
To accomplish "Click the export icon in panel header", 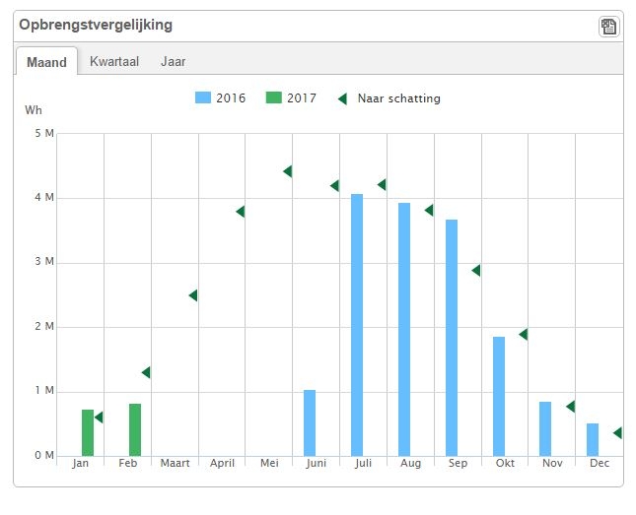I will click(x=608, y=27).
